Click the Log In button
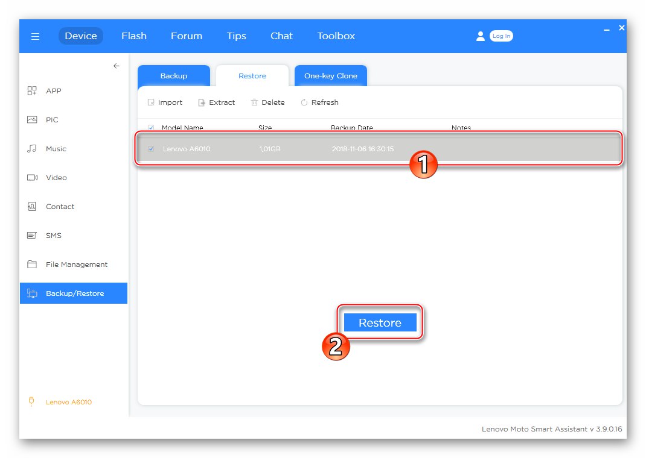The image size is (646, 458). tap(501, 36)
